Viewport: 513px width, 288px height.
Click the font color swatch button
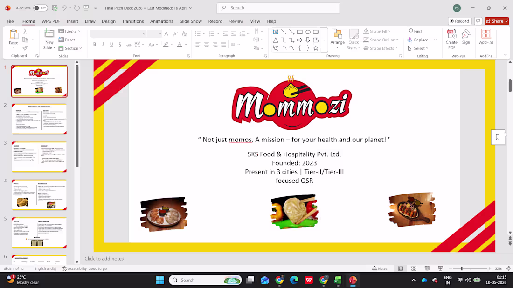click(180, 44)
